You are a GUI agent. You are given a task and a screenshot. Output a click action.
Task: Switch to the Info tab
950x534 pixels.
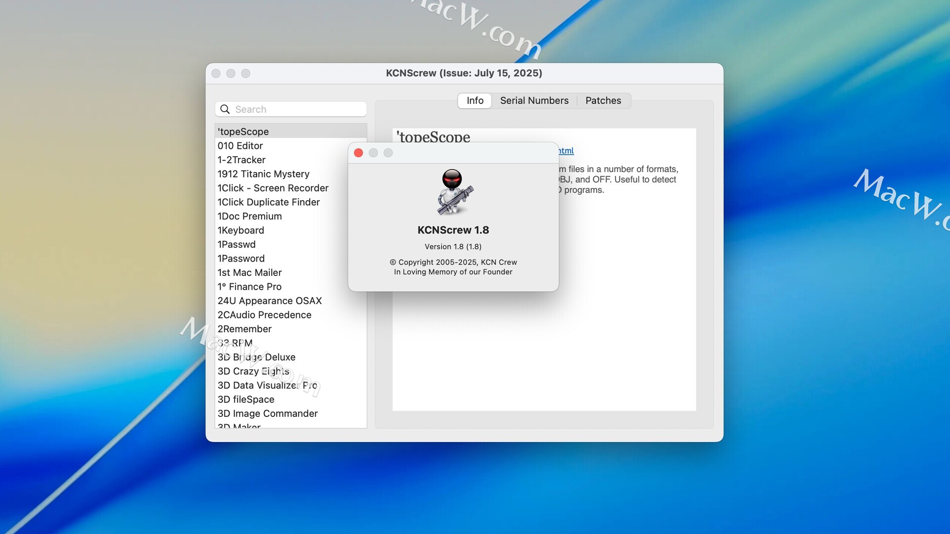click(475, 100)
